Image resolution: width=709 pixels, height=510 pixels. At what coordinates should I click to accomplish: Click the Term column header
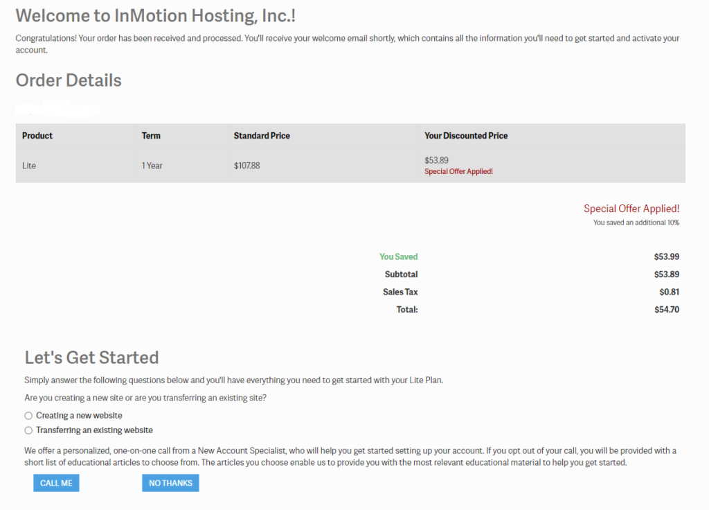pyautogui.click(x=151, y=136)
